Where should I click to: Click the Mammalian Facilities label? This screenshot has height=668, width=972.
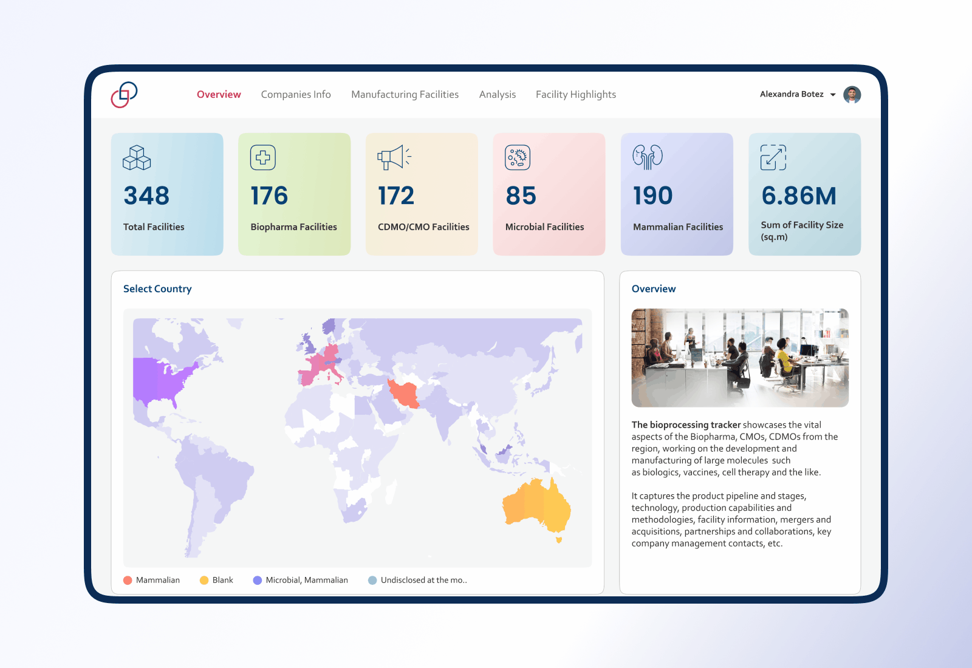(x=678, y=227)
